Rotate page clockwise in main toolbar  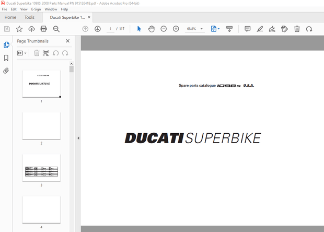pyautogui.click(x=309, y=29)
